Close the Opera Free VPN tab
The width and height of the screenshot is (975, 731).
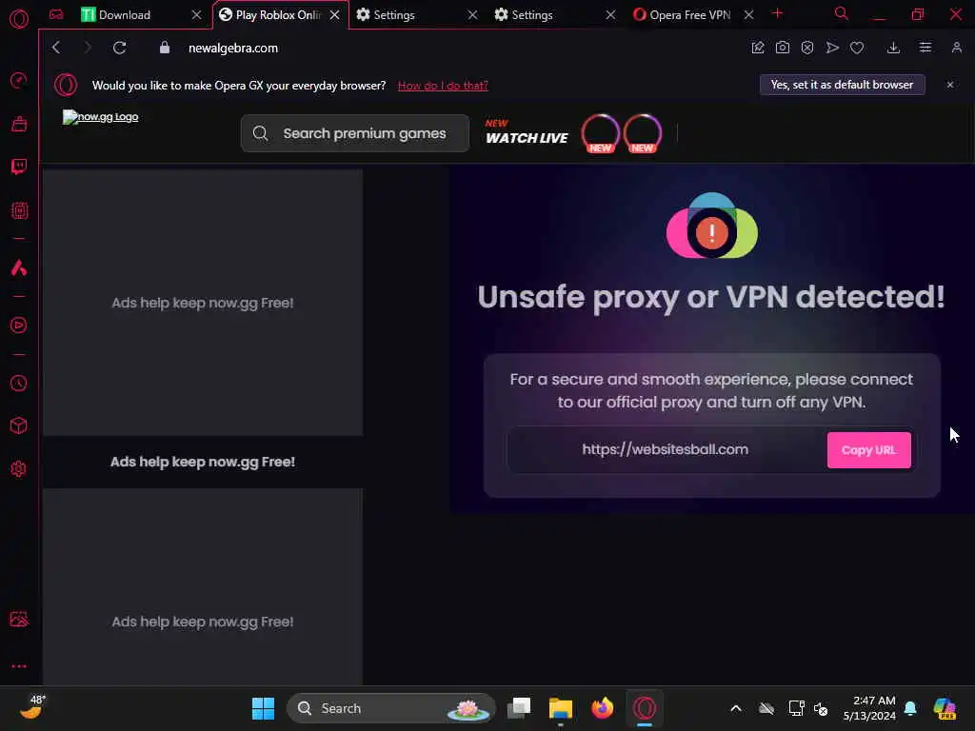[748, 15]
